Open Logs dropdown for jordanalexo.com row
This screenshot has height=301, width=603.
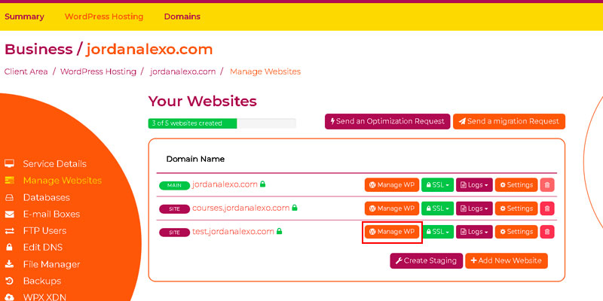474,184
